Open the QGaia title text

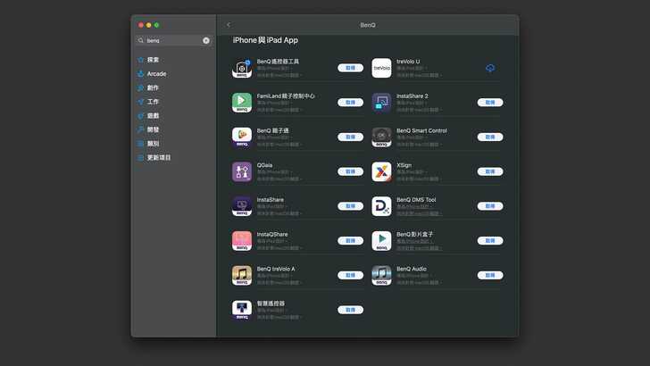coord(264,165)
